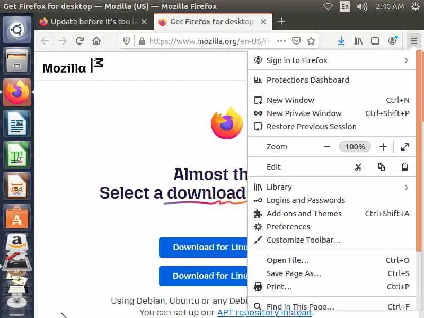Save page to Pocket
Viewport: 424px width, 318px height.
pos(296,41)
